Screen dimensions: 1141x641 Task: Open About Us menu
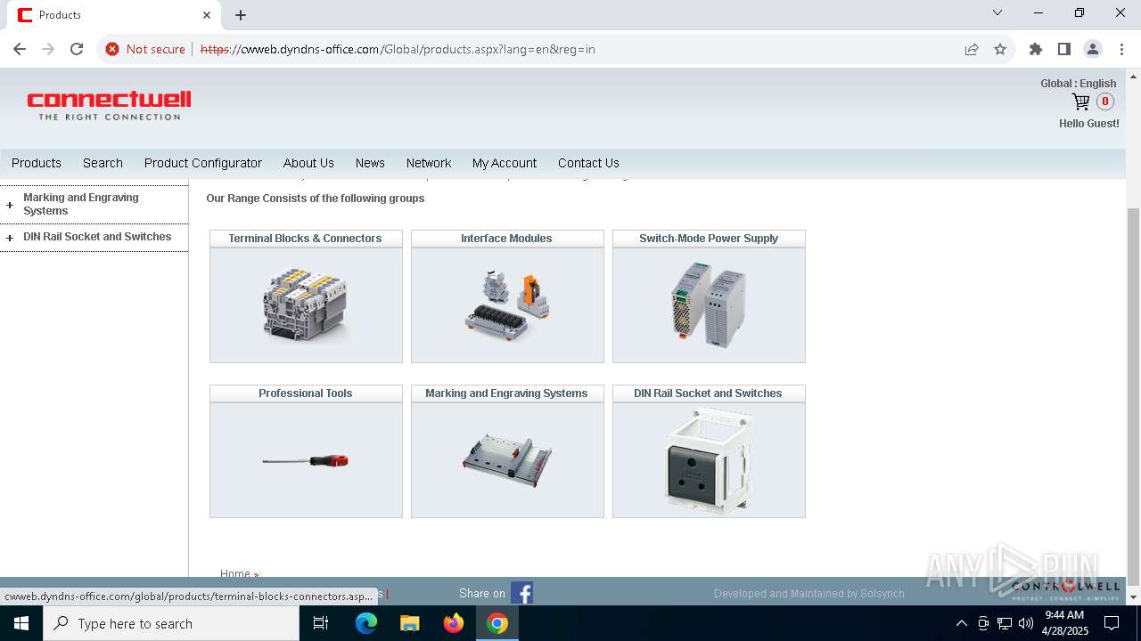308,163
